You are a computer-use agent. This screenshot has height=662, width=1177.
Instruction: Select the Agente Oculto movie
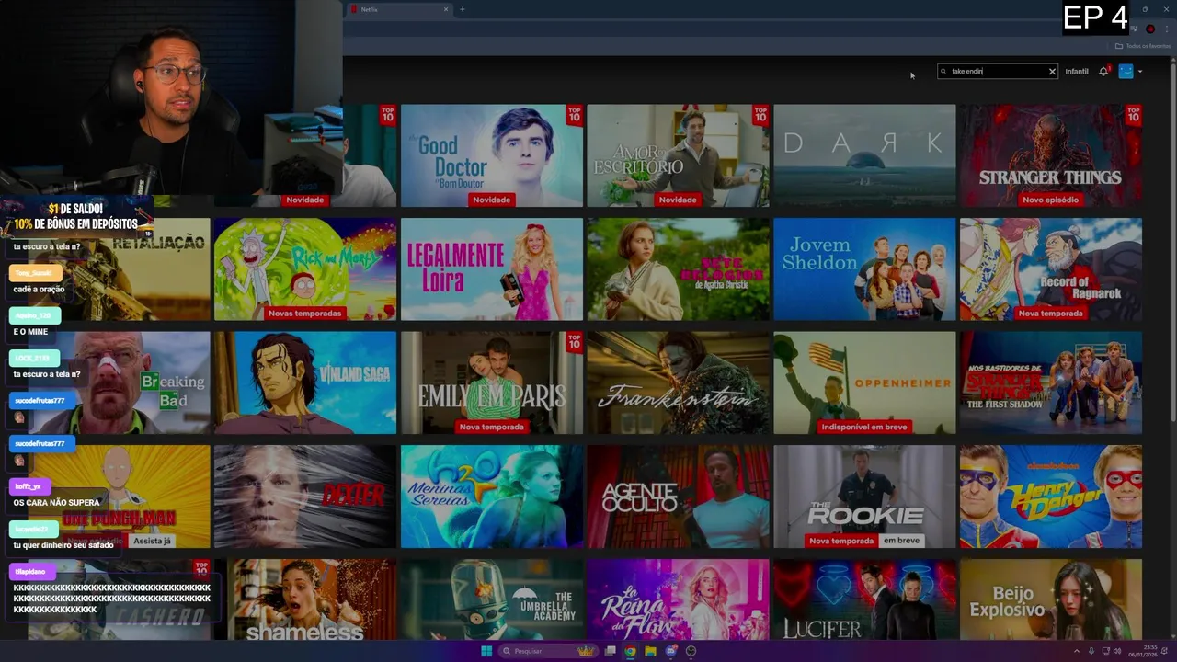pos(678,496)
